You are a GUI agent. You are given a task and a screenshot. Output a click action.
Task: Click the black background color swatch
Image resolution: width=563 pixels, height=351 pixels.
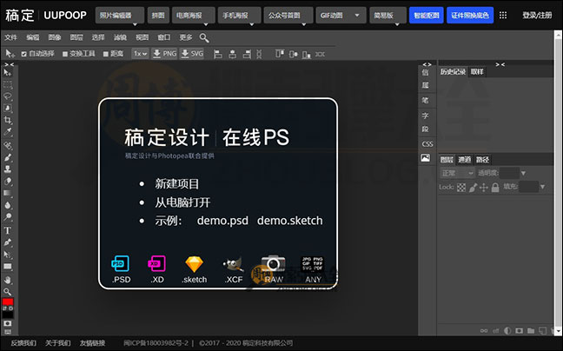8,315
